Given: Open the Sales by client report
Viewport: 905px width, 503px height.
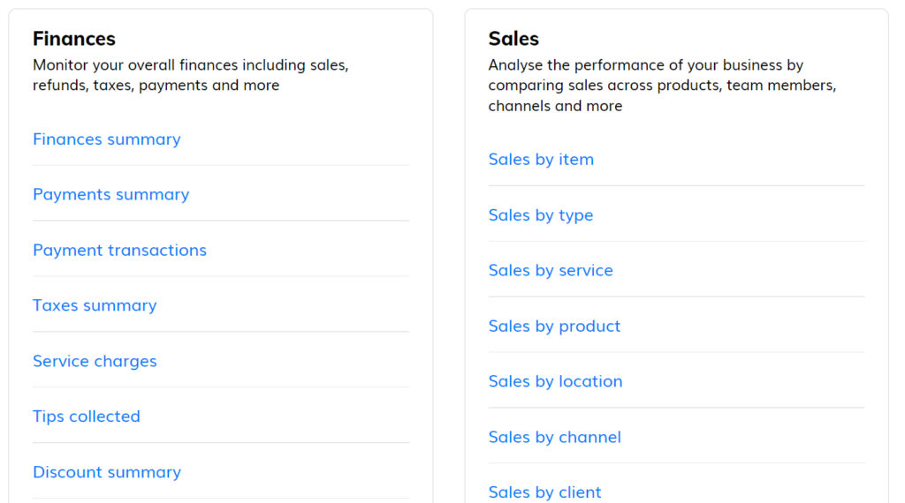Looking at the screenshot, I should (544, 492).
